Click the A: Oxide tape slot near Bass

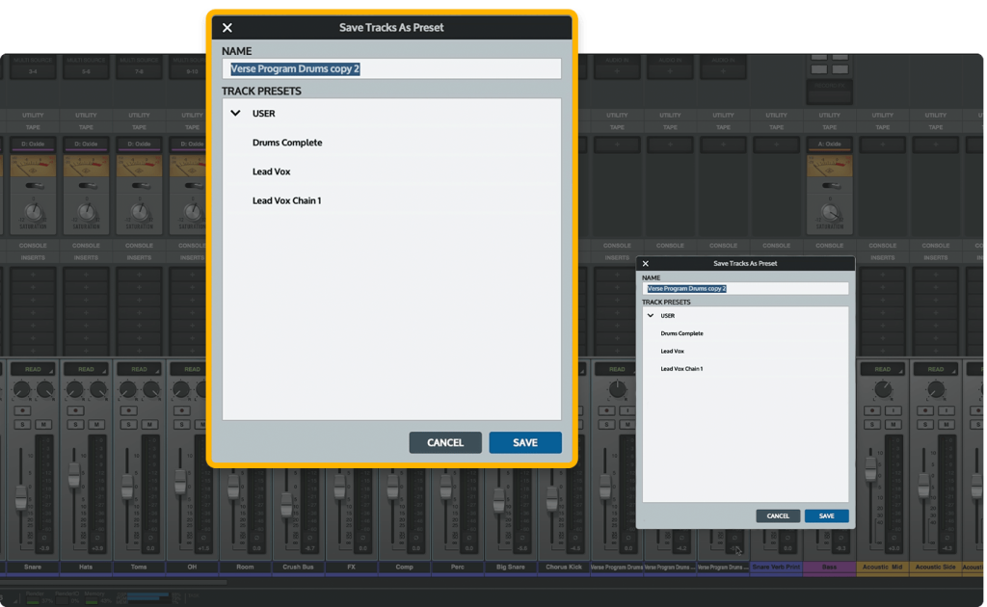click(830, 144)
